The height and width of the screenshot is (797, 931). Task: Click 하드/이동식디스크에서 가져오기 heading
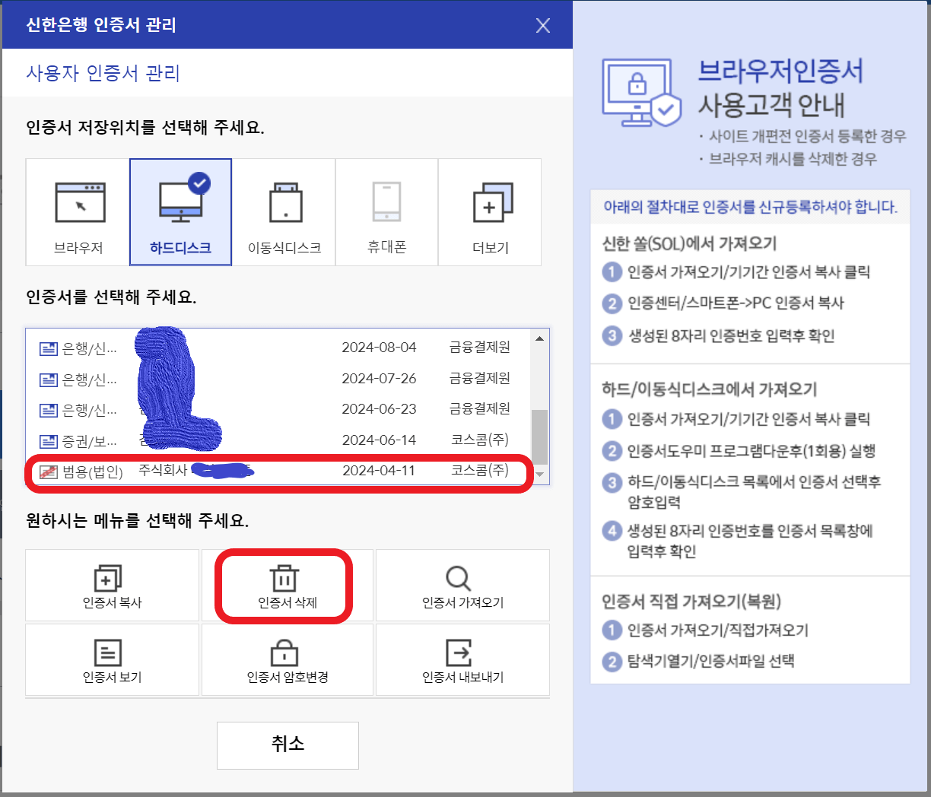(709, 389)
